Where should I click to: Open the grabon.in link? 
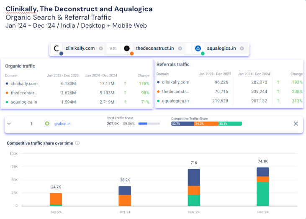pyautogui.click(x=62, y=124)
